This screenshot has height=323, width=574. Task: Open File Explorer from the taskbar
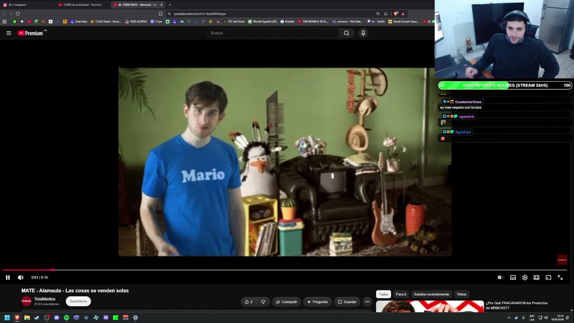tap(27, 318)
